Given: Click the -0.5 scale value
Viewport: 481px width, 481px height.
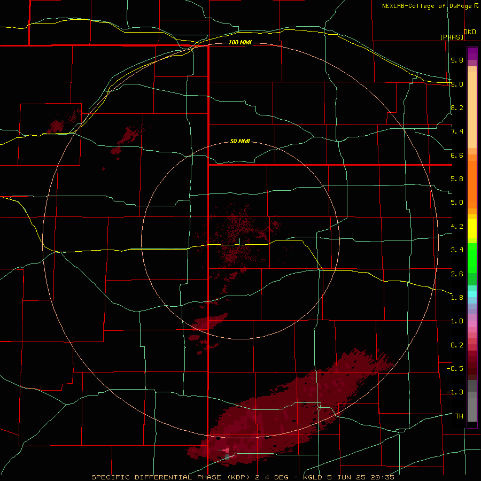Looking at the screenshot, I should 455,369.
